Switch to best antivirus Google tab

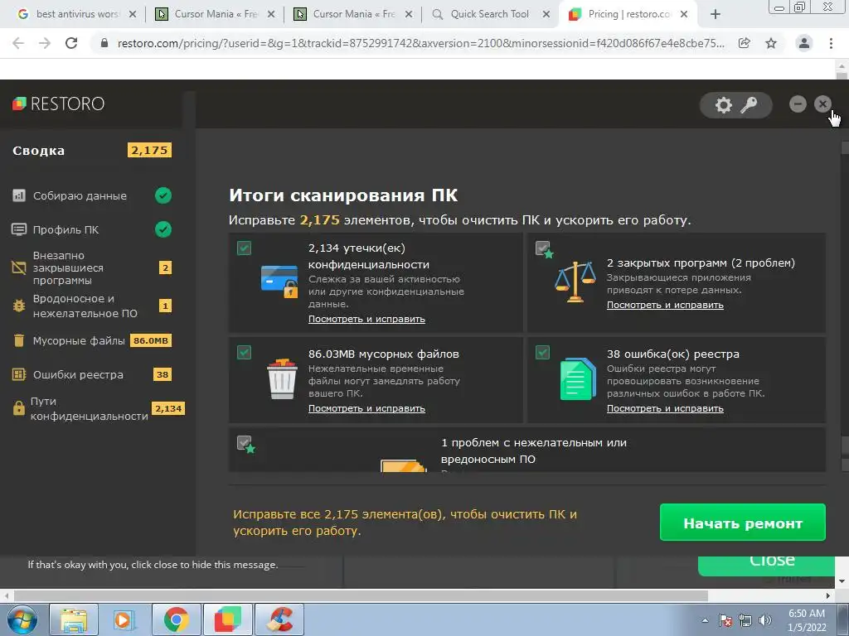[x=75, y=14]
